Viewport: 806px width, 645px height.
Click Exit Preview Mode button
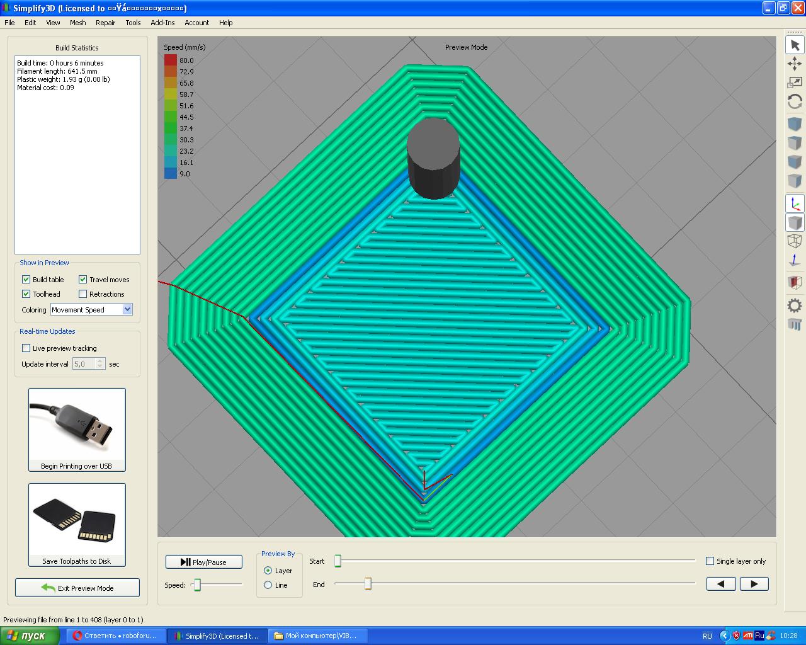pyautogui.click(x=77, y=588)
